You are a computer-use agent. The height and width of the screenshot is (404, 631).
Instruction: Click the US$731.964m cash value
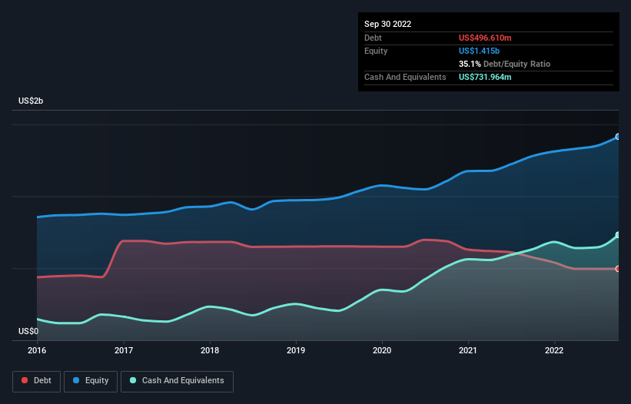pos(485,77)
